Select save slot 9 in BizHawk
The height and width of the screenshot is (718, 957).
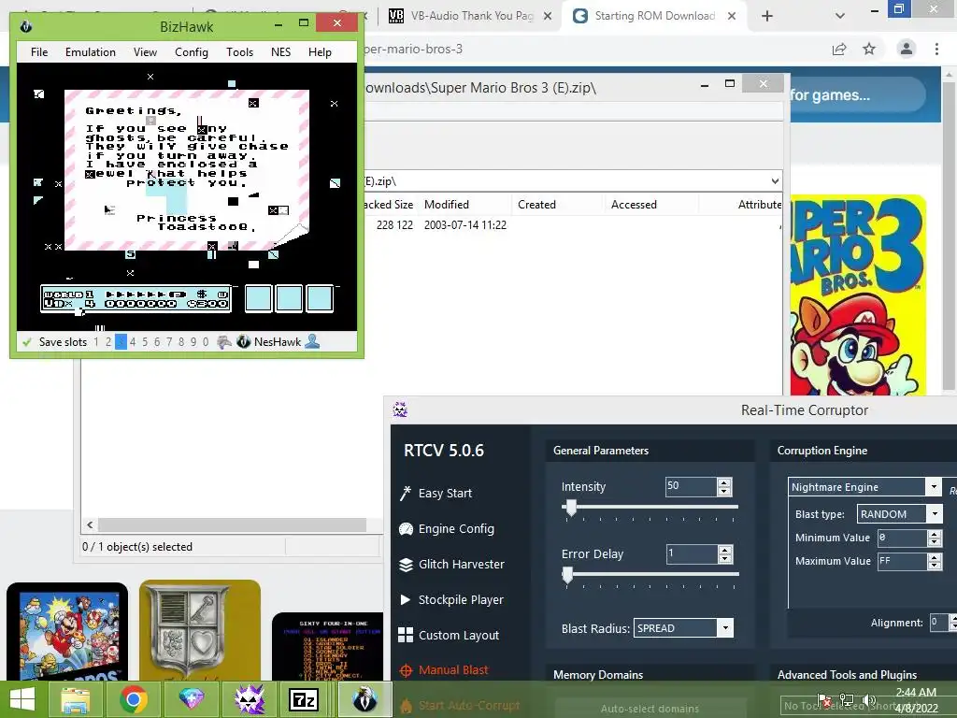point(193,342)
